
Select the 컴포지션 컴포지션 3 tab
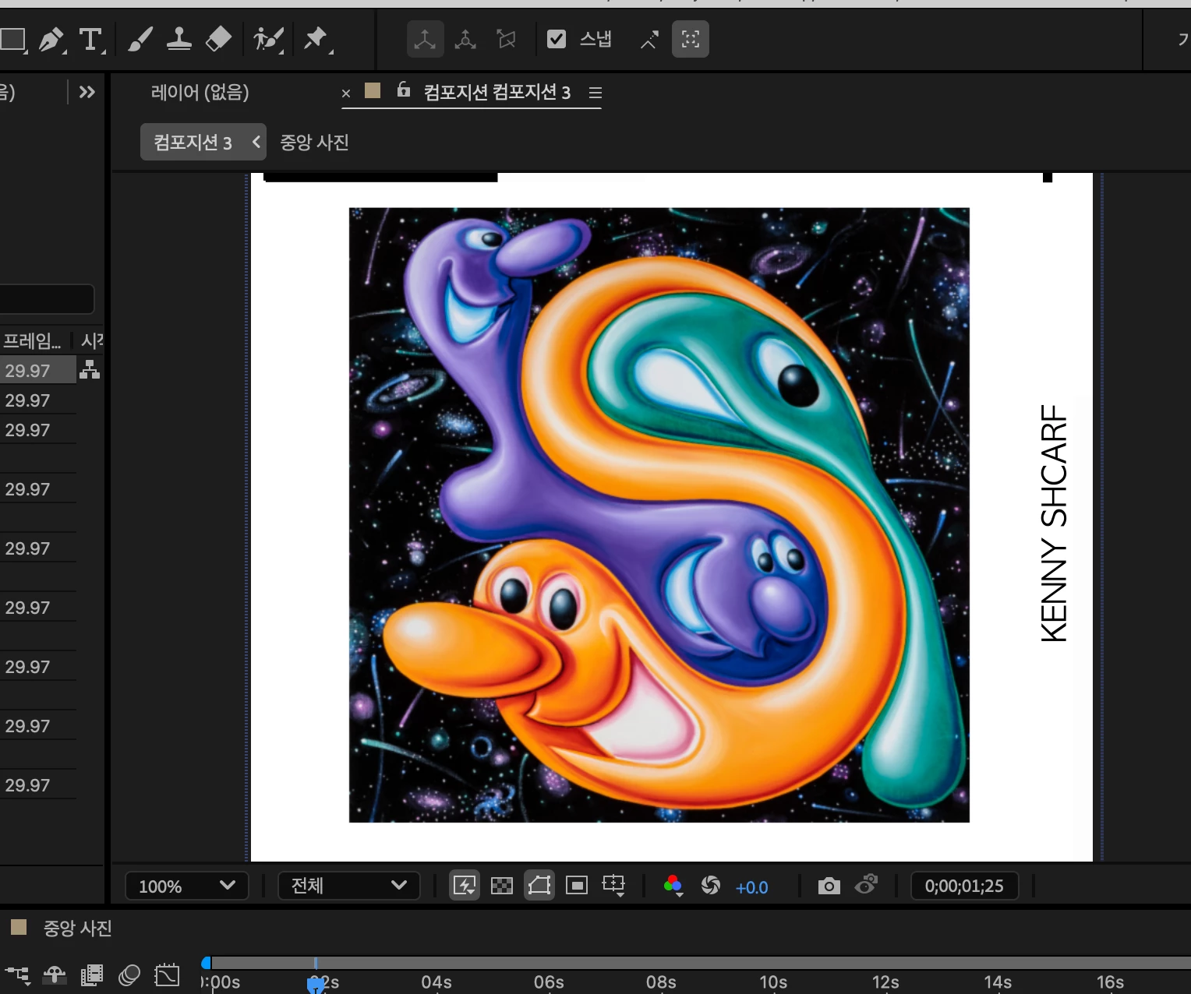coord(497,93)
